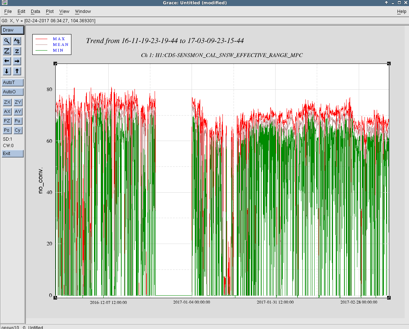Viewport: 409px width, 329px height.
Task: Click the large Z zoom-in icon
Action: (x=7, y=51)
